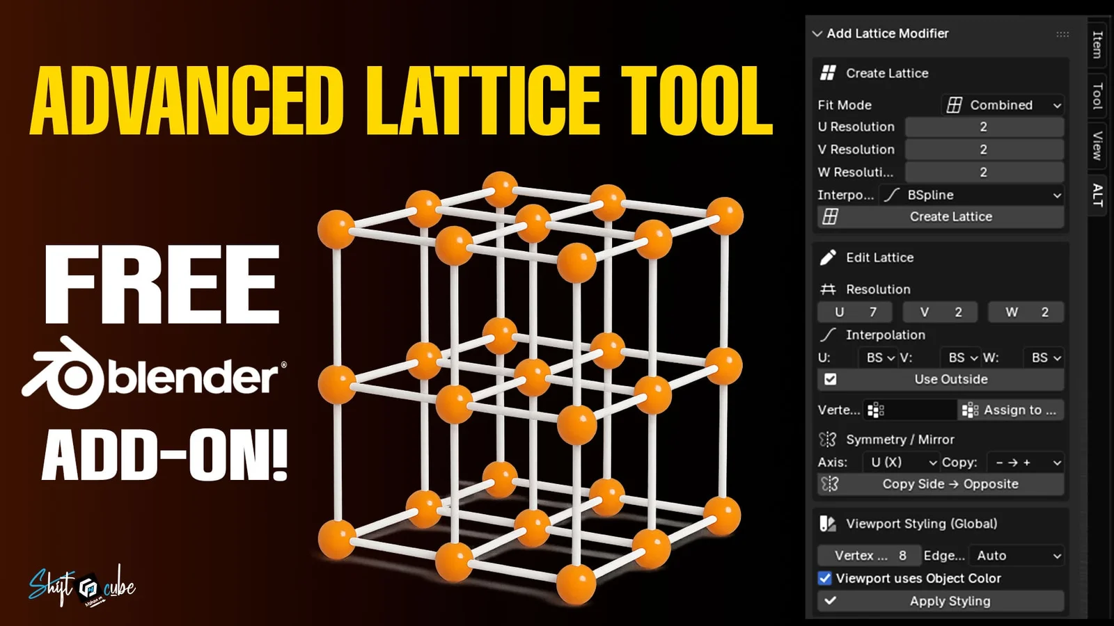Collapse the Add Lattice Modifier panel
The width and height of the screenshot is (1114, 626).
click(x=816, y=33)
